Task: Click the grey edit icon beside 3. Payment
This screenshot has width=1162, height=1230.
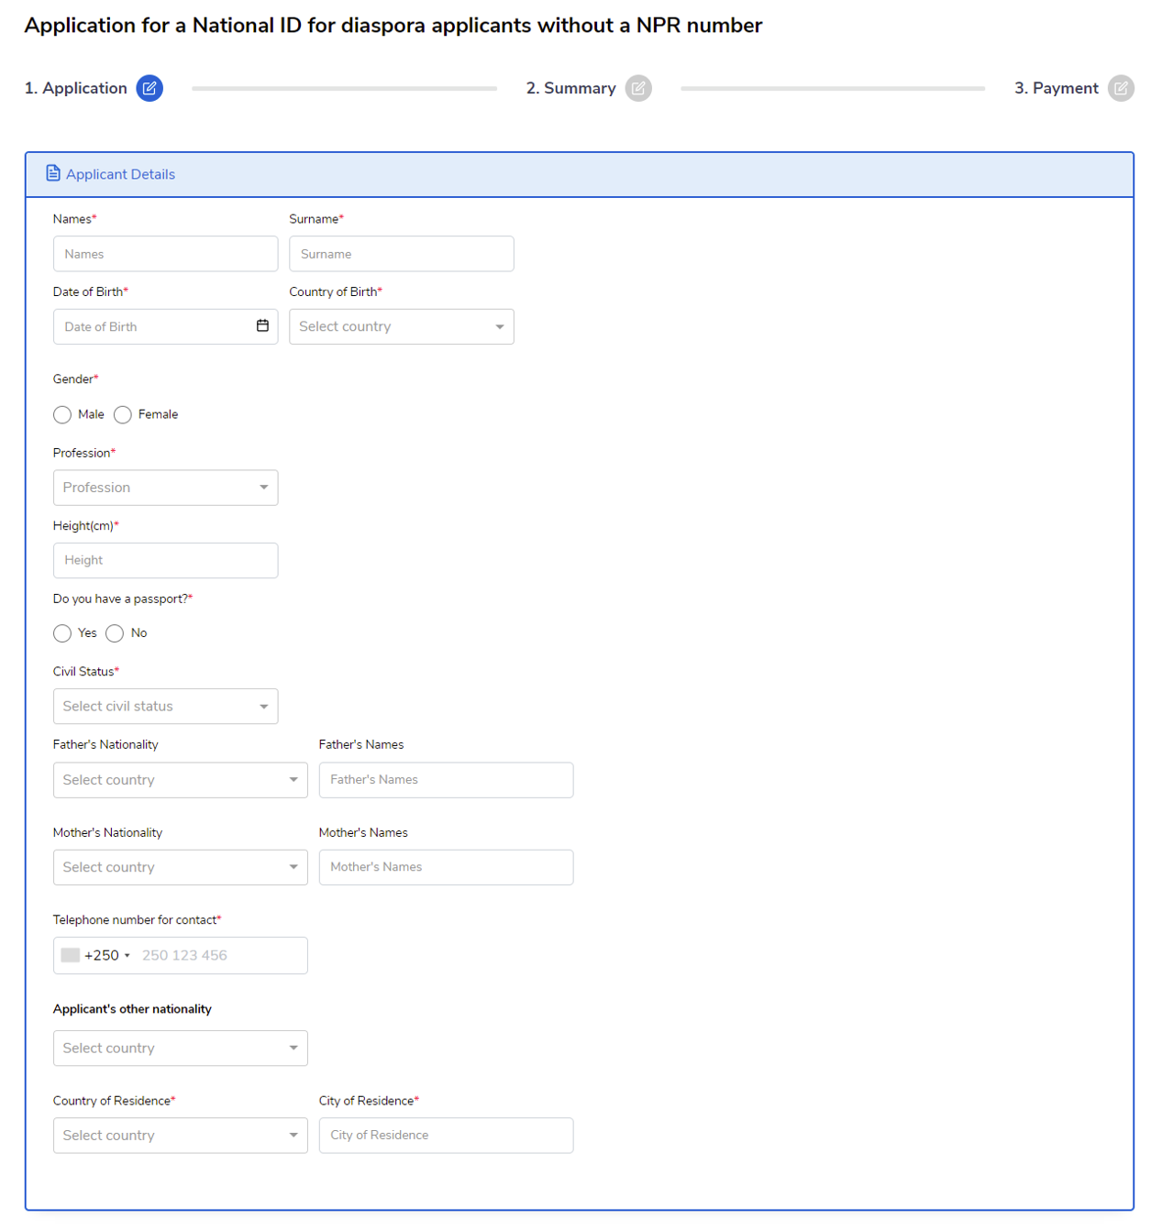Action: (1121, 88)
